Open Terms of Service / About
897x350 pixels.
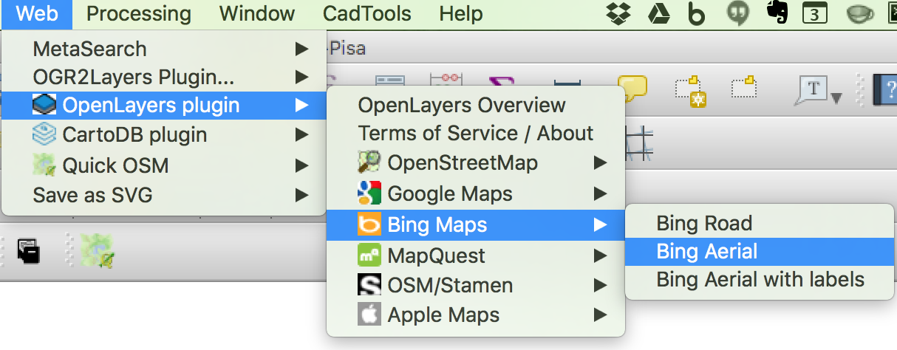pyautogui.click(x=477, y=134)
